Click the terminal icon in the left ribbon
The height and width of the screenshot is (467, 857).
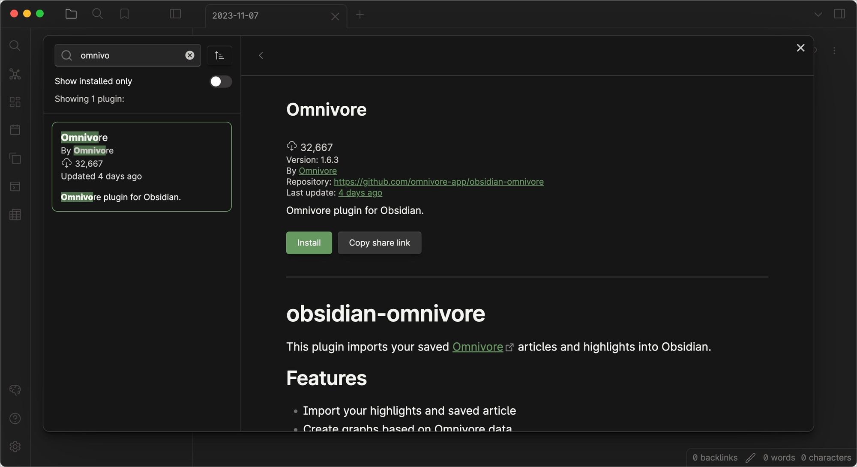(15, 186)
